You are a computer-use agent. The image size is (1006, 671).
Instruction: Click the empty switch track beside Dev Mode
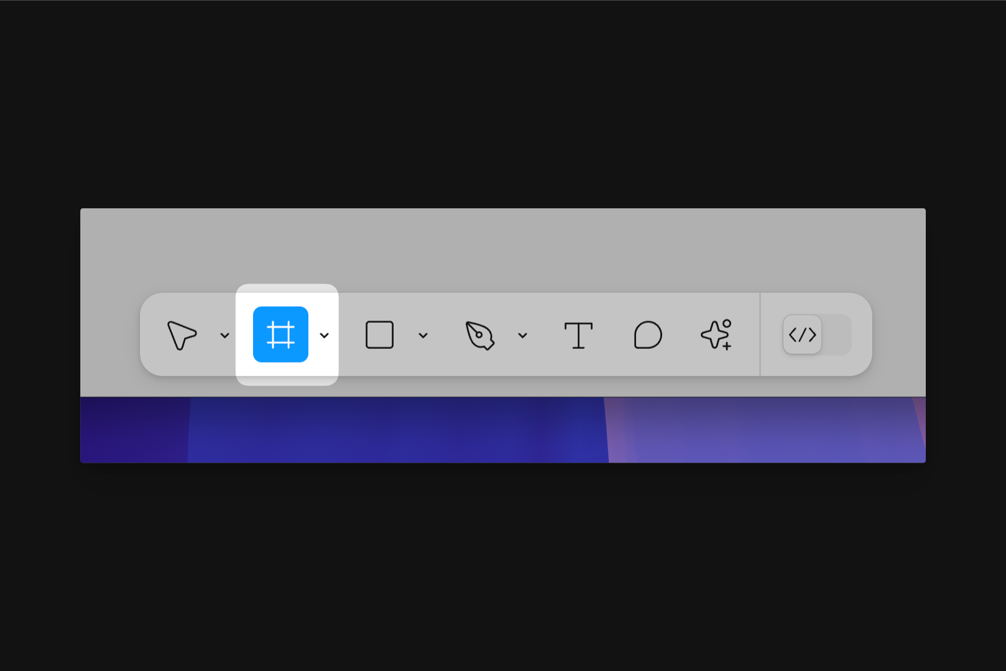pos(837,335)
